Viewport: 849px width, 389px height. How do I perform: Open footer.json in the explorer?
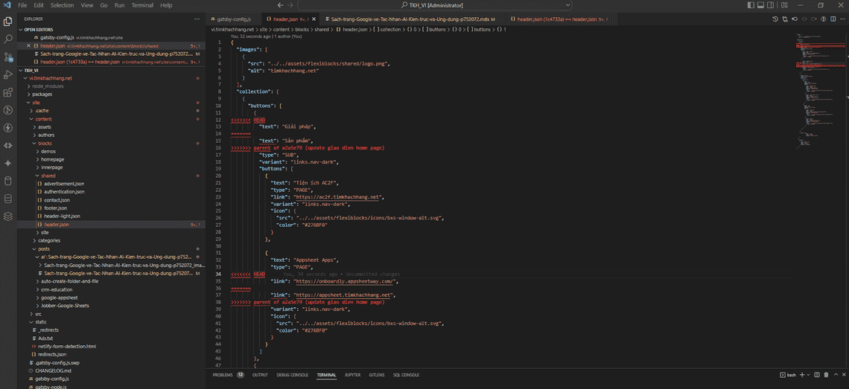click(x=55, y=208)
